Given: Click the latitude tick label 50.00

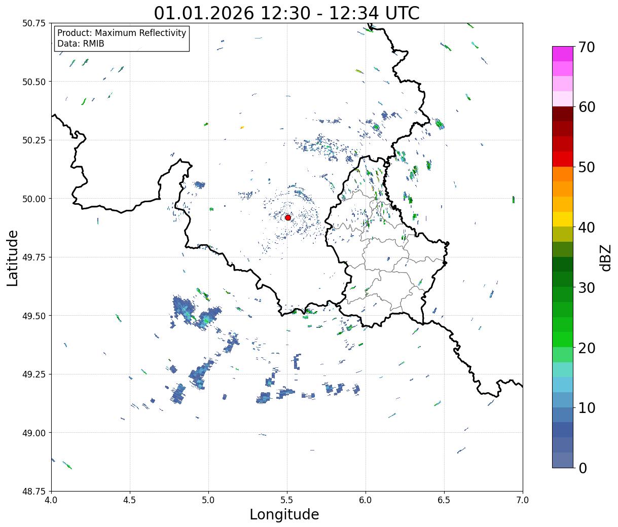Looking at the screenshot, I should 34,199.
